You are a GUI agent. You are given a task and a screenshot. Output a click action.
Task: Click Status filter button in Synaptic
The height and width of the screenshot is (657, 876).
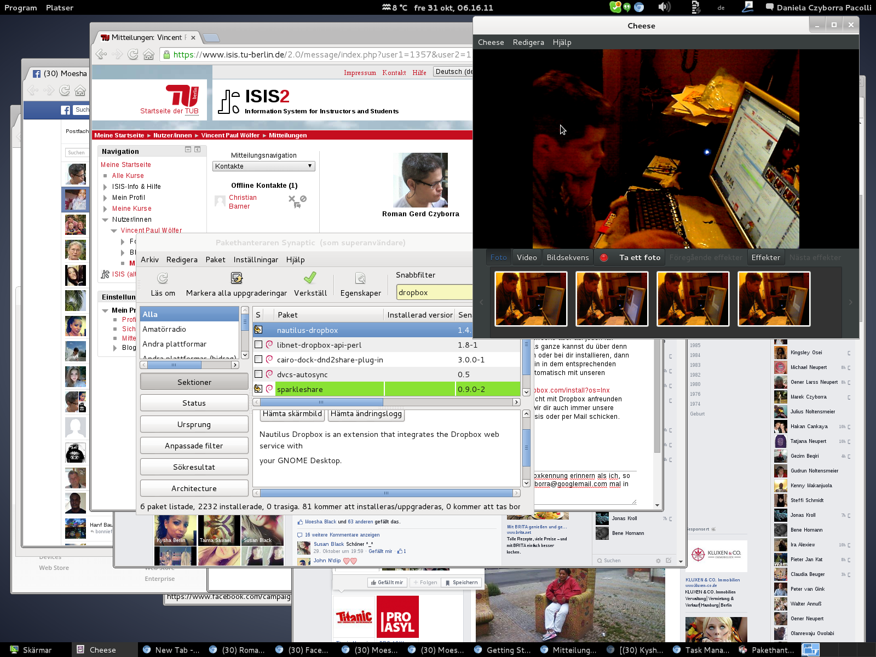pos(194,403)
